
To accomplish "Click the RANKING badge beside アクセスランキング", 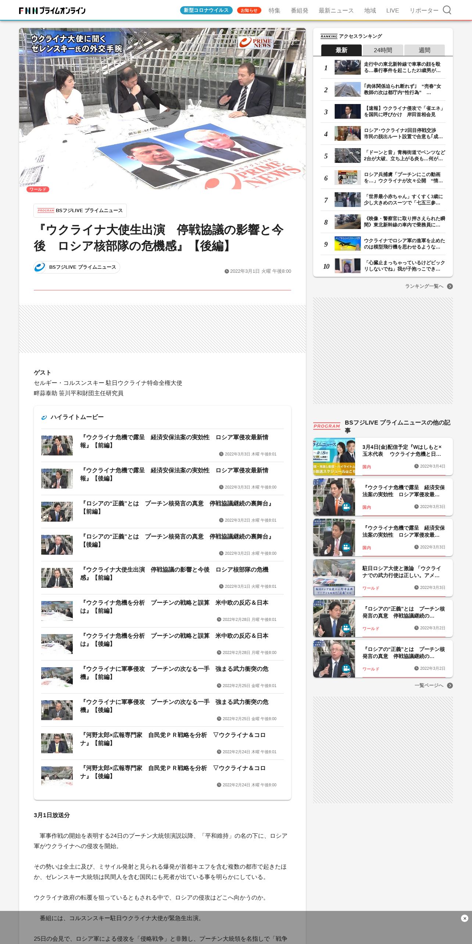I will pyautogui.click(x=329, y=36).
